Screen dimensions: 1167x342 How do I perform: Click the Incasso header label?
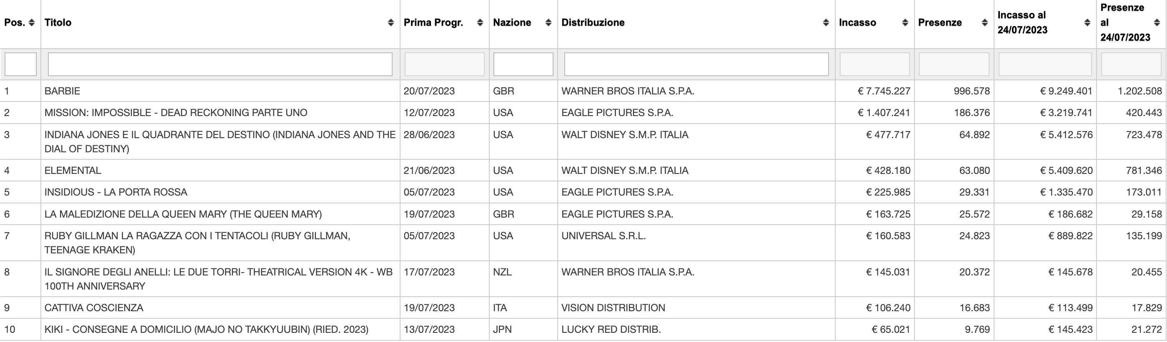point(858,22)
